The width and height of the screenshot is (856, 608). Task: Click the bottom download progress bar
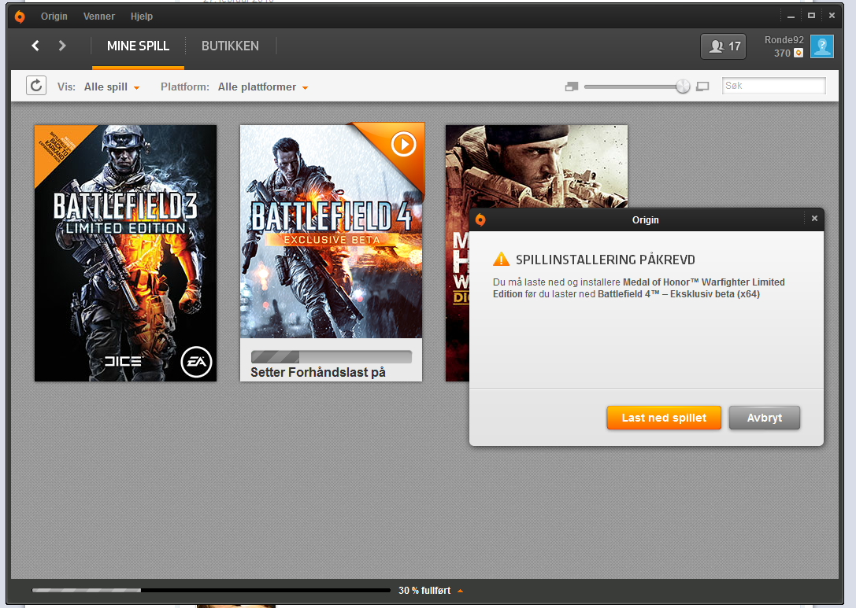[x=211, y=591]
